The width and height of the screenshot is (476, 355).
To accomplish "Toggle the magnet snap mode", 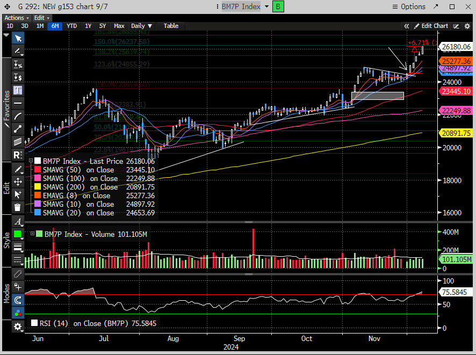I will click(18, 300).
